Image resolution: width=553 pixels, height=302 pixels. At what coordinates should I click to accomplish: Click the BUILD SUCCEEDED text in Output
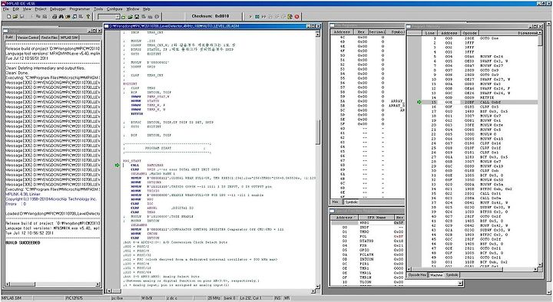tap(23, 243)
